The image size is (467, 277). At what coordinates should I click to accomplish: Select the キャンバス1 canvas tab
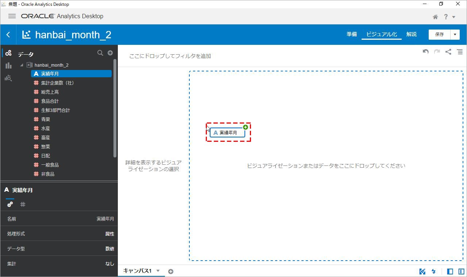tap(137, 271)
